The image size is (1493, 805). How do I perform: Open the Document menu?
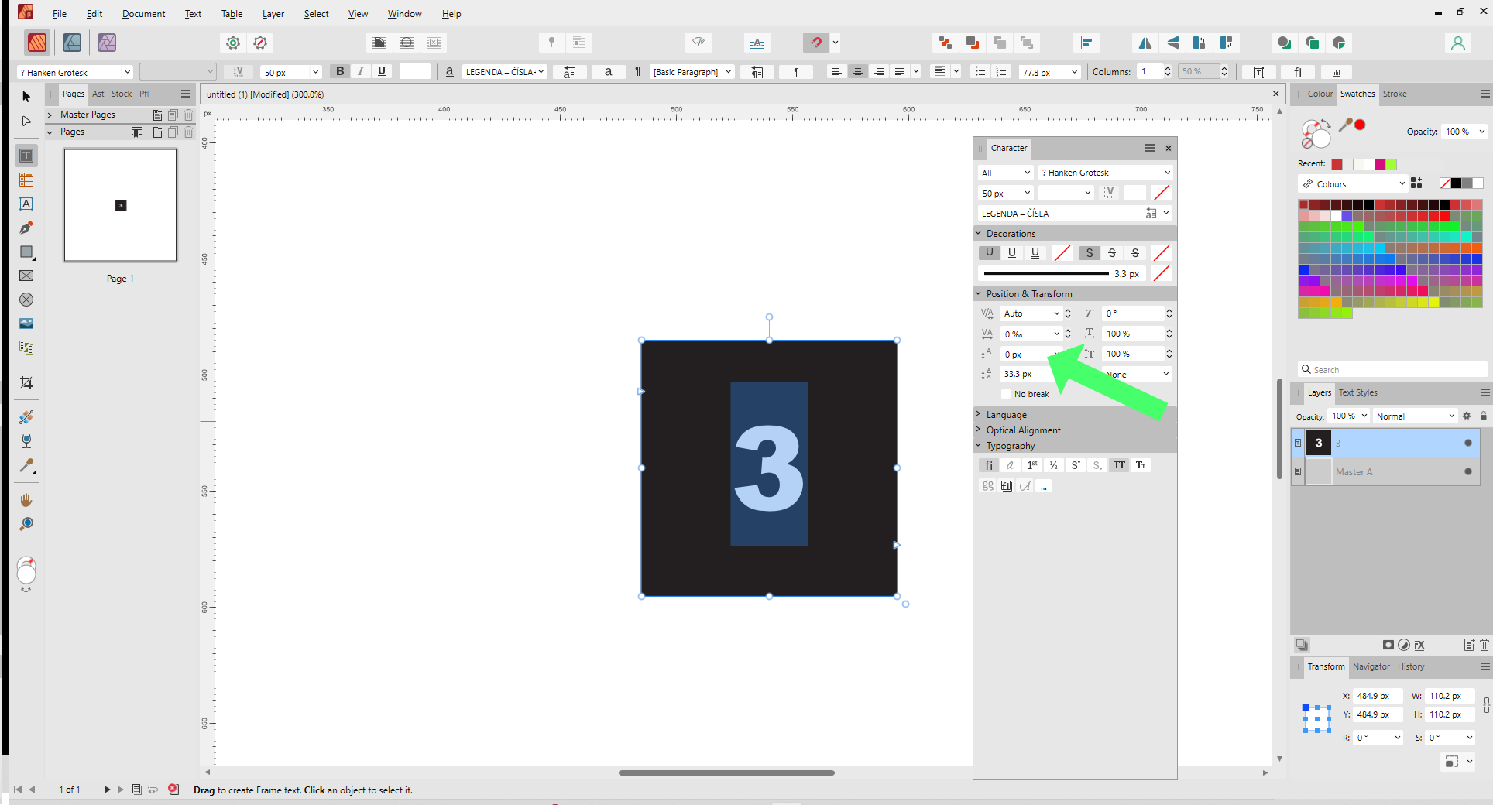[x=143, y=13]
